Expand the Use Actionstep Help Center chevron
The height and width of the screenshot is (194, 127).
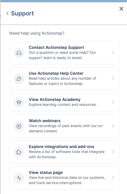click(113, 79)
